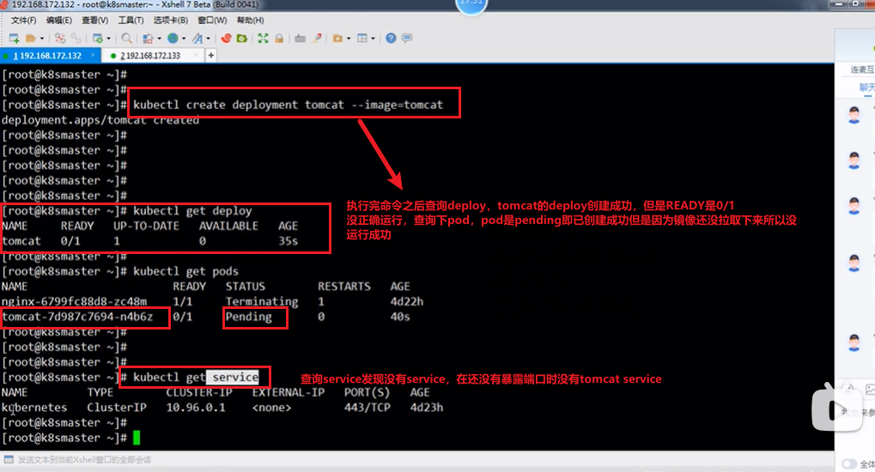875x472 pixels.
Task: Open the session Properties gear icon
Action: 98,38
